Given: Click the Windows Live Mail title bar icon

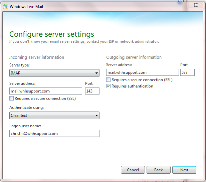Looking at the screenshot, I should 6,6.
